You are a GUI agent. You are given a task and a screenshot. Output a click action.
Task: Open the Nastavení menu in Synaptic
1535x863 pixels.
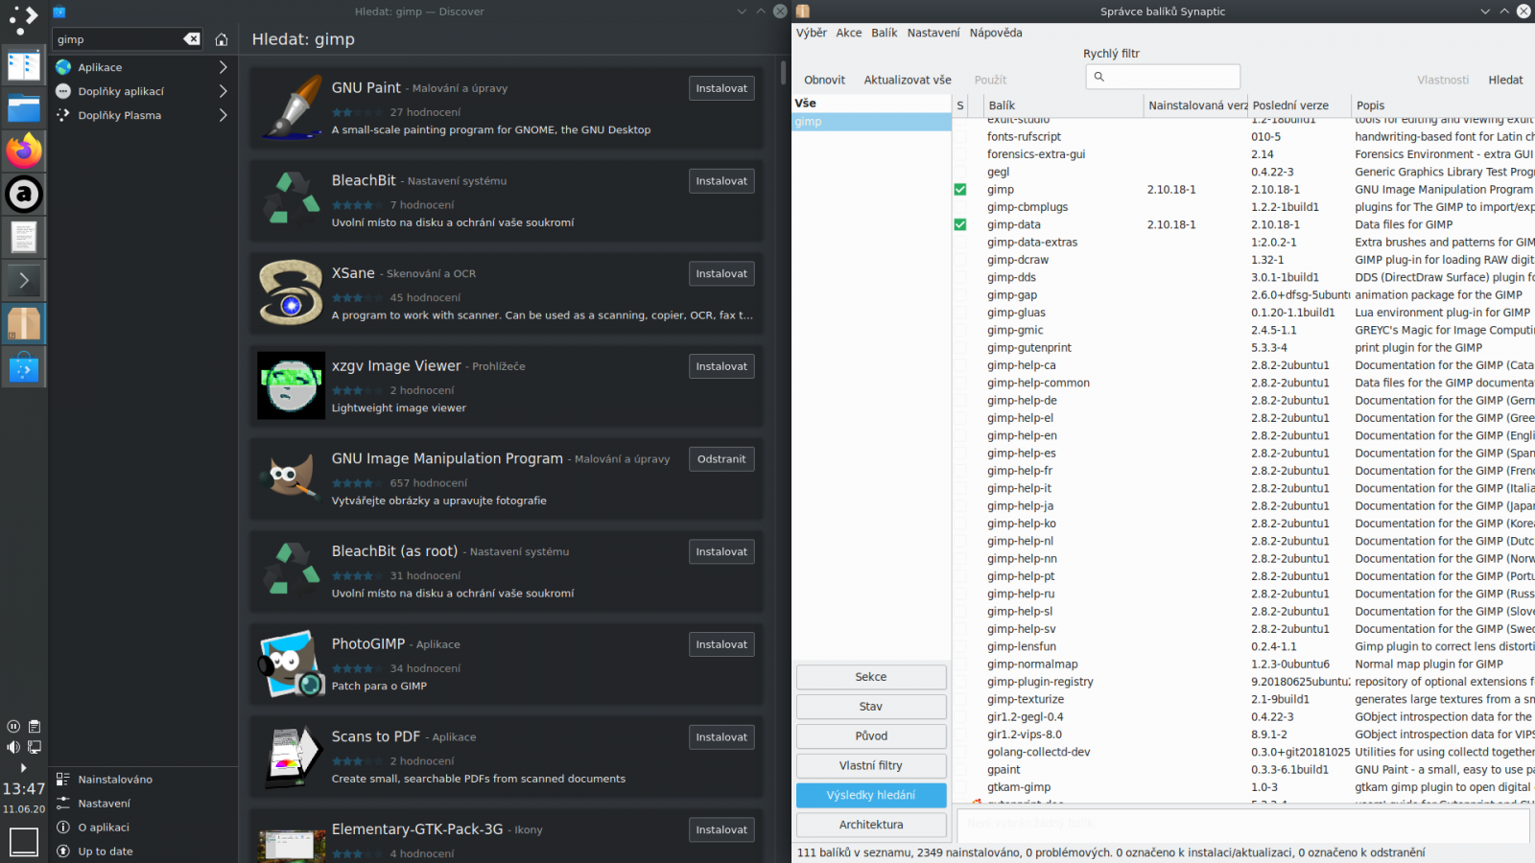click(x=933, y=32)
